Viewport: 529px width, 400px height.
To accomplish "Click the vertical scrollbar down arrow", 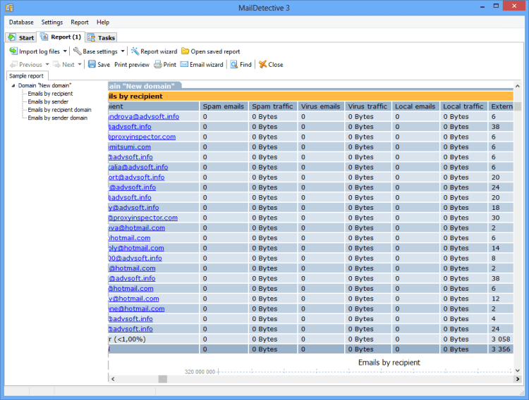I will tap(518, 370).
